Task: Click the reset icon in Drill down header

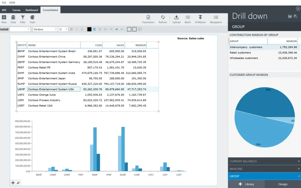Action: [295, 17]
